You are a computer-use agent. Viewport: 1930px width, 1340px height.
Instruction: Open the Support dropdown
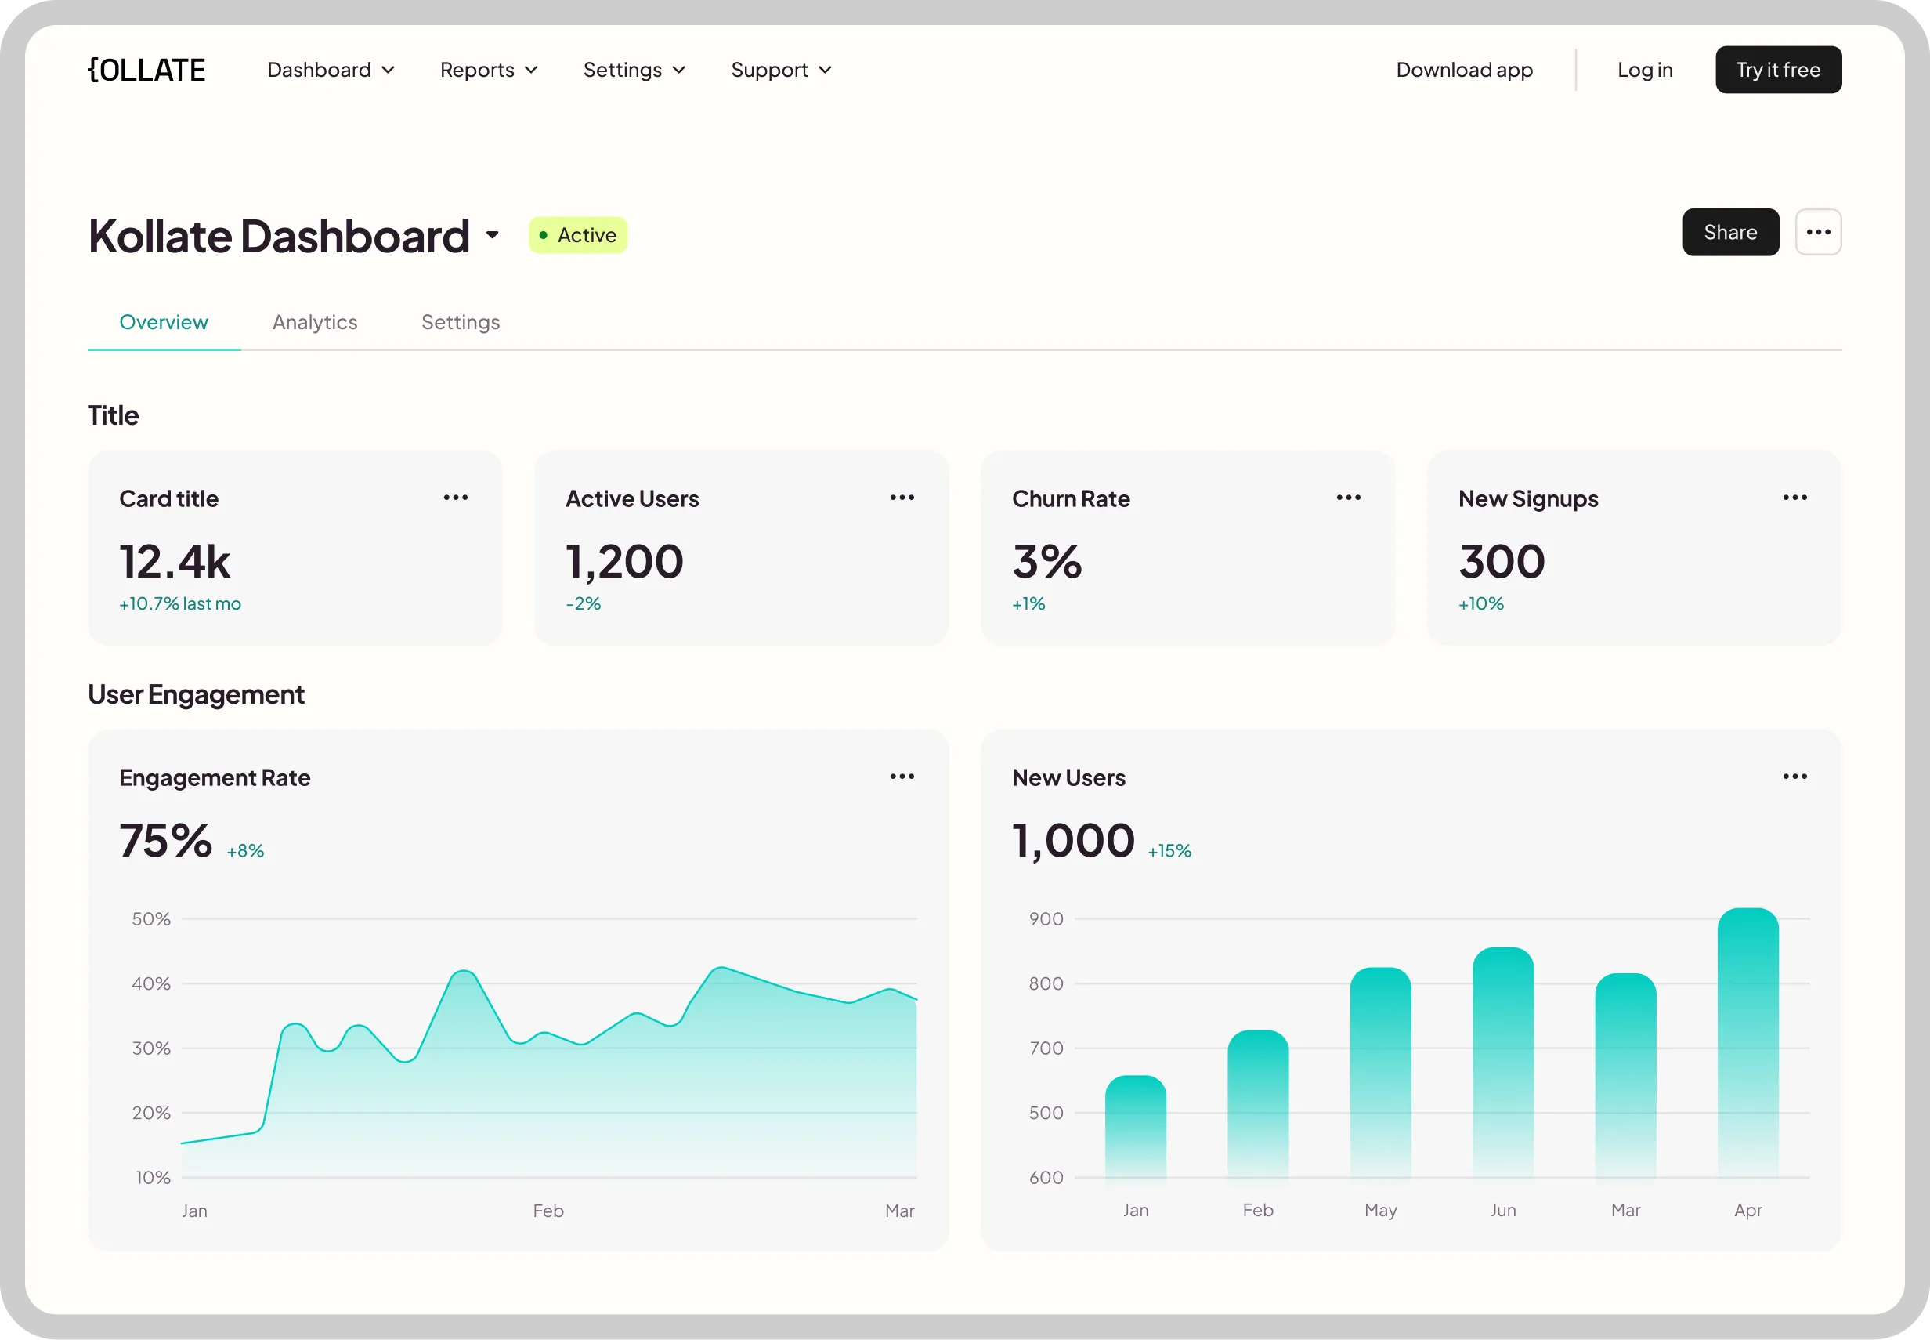(x=780, y=70)
